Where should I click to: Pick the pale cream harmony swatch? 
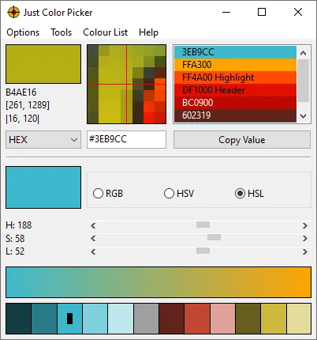(299, 319)
